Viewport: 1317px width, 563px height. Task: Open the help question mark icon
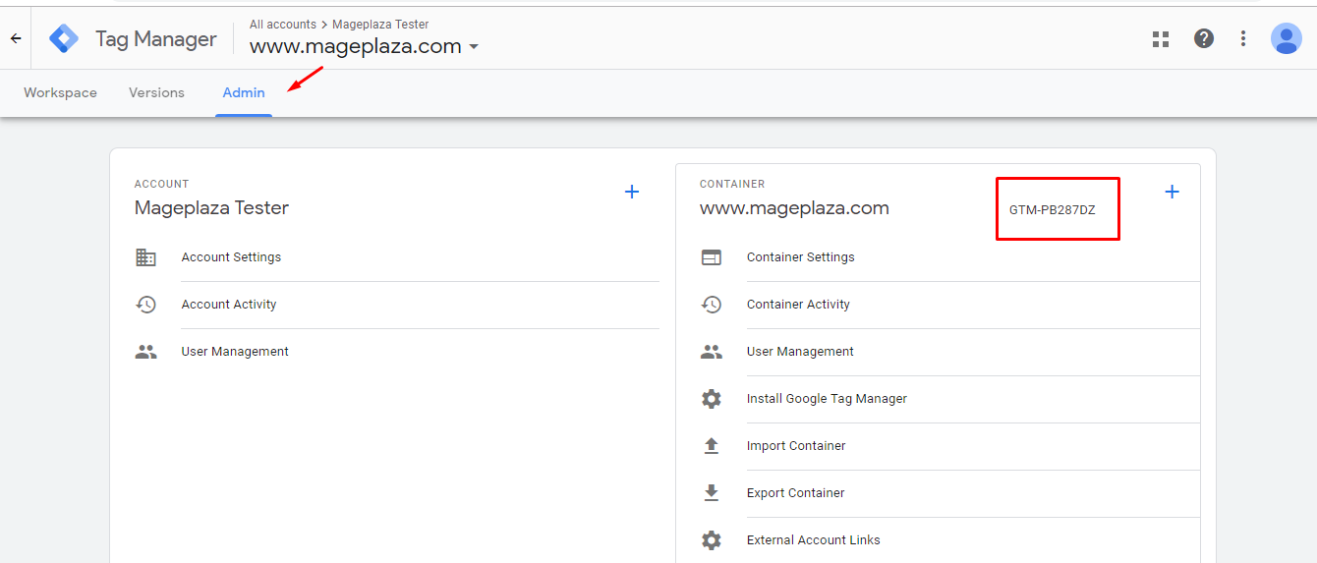coord(1204,38)
